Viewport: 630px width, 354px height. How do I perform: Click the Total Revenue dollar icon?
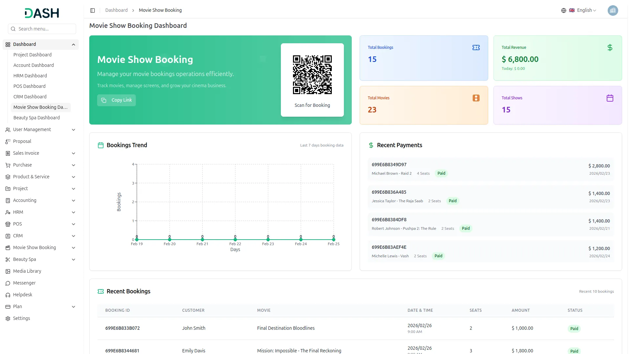click(610, 47)
